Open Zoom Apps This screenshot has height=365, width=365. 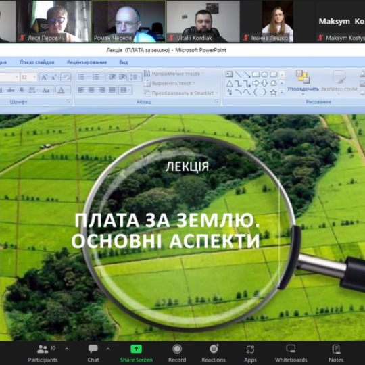(x=250, y=354)
